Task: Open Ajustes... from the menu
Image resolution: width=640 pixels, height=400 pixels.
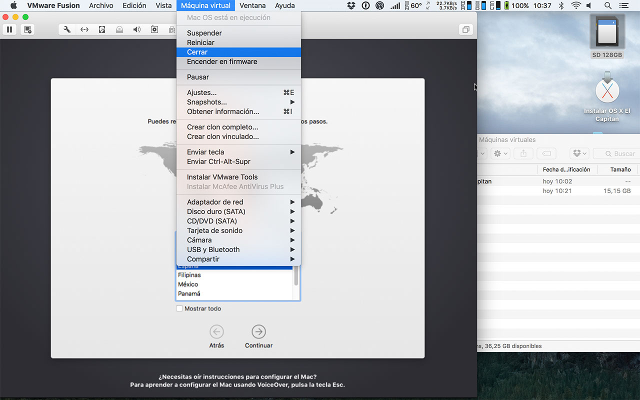Action: pyautogui.click(x=238, y=92)
